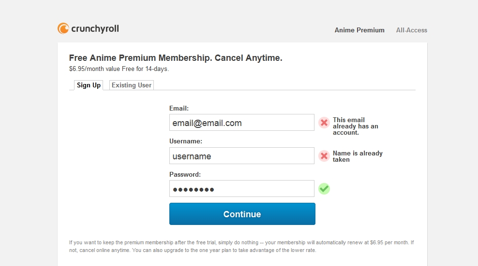Click the red error icon beside Username
This screenshot has width=478, height=266.
(x=324, y=156)
